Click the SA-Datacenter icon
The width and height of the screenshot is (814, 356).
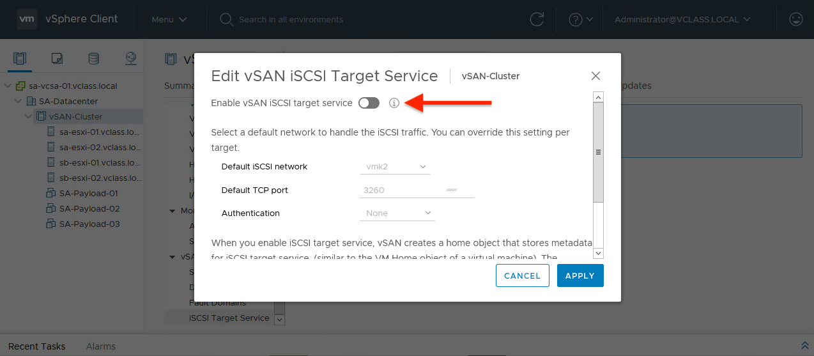coord(31,101)
